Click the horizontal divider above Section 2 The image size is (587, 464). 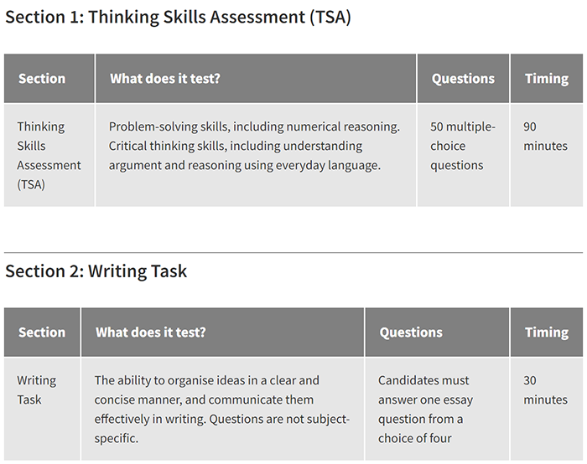coord(293,252)
